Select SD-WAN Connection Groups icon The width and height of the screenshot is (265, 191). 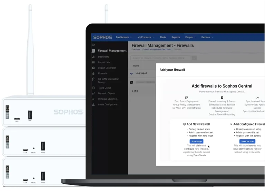tap(93, 79)
